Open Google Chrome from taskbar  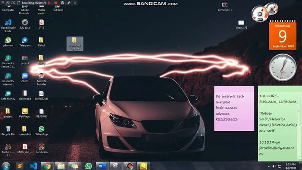(47, 166)
